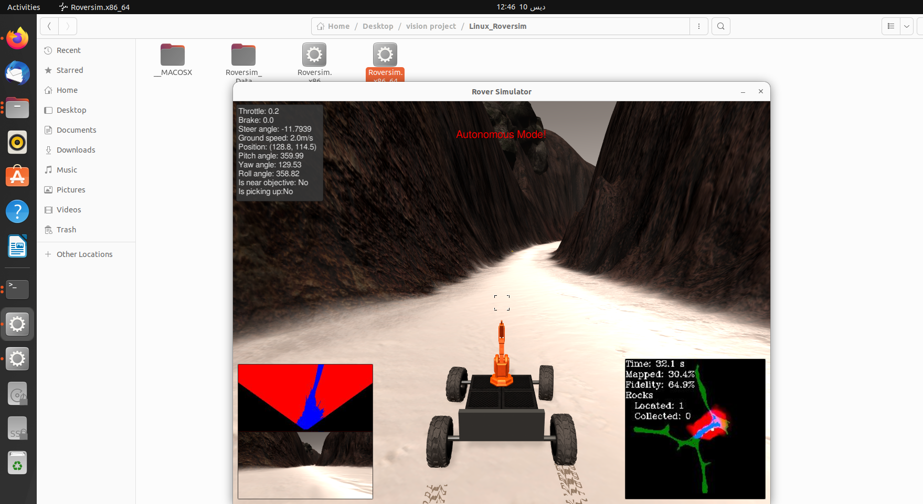The image size is (923, 504).
Task: Select Linux_Roversim in the path bar
Action: (x=497, y=26)
